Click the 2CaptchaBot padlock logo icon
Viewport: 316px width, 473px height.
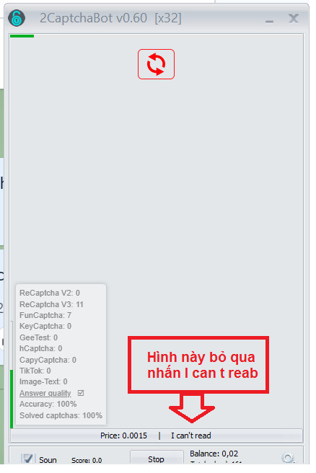[x=17, y=18]
